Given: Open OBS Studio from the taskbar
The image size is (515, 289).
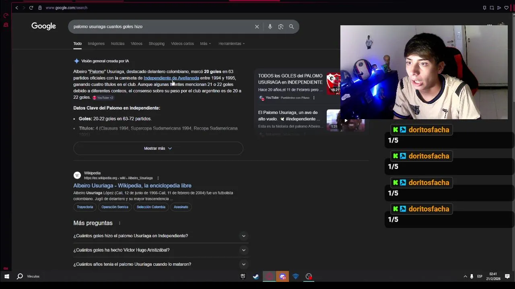Looking at the screenshot, I should [309, 276].
